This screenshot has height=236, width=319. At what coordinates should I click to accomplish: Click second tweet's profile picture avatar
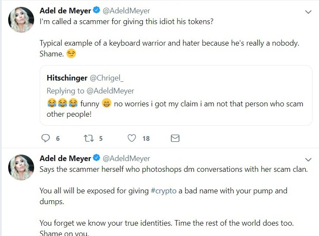click(x=21, y=167)
